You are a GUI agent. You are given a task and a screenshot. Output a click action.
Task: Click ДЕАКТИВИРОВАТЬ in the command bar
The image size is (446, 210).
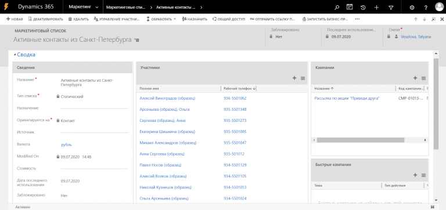tap(45, 19)
